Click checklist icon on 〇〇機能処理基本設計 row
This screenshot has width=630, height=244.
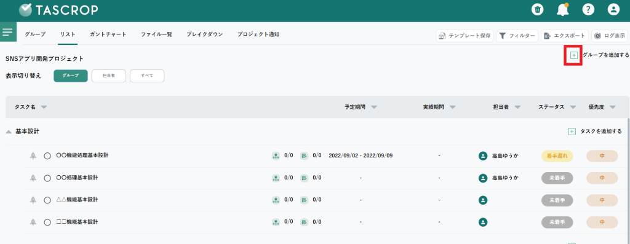coord(304,155)
